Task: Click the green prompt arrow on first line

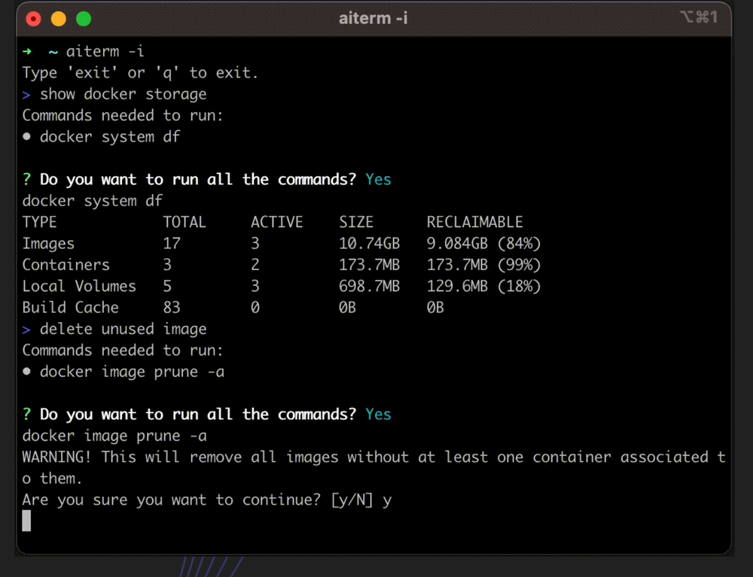Action: point(27,51)
